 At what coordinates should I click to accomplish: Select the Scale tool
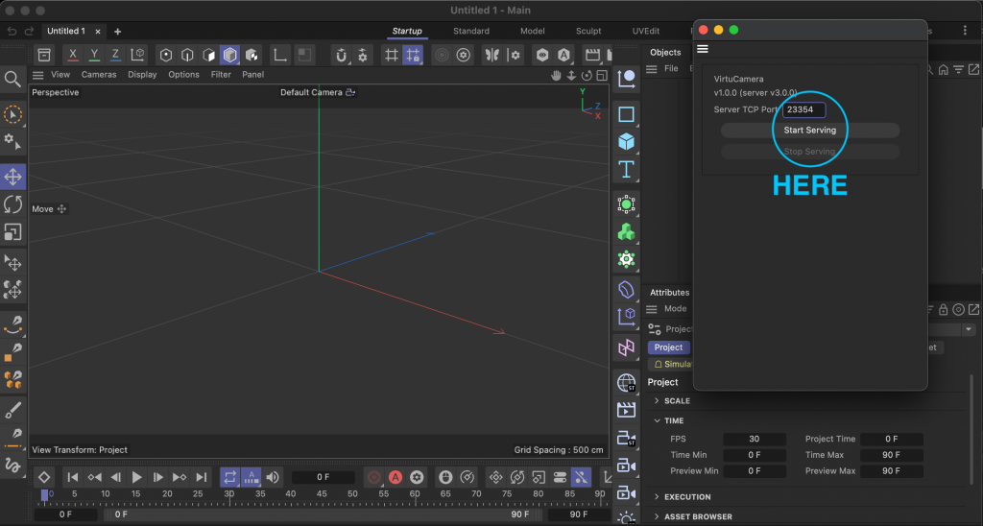click(x=13, y=231)
